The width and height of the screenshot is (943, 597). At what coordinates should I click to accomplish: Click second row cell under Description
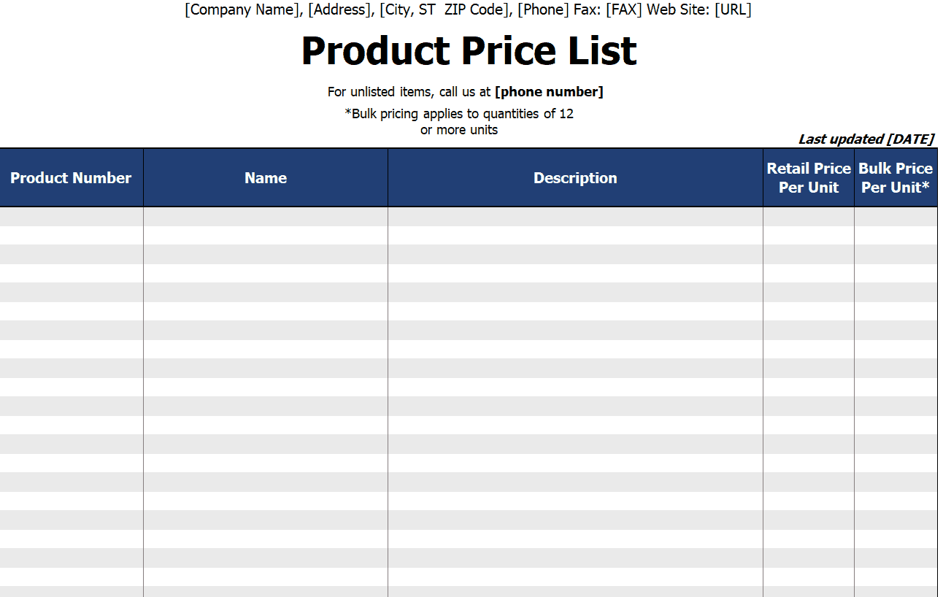click(575, 236)
